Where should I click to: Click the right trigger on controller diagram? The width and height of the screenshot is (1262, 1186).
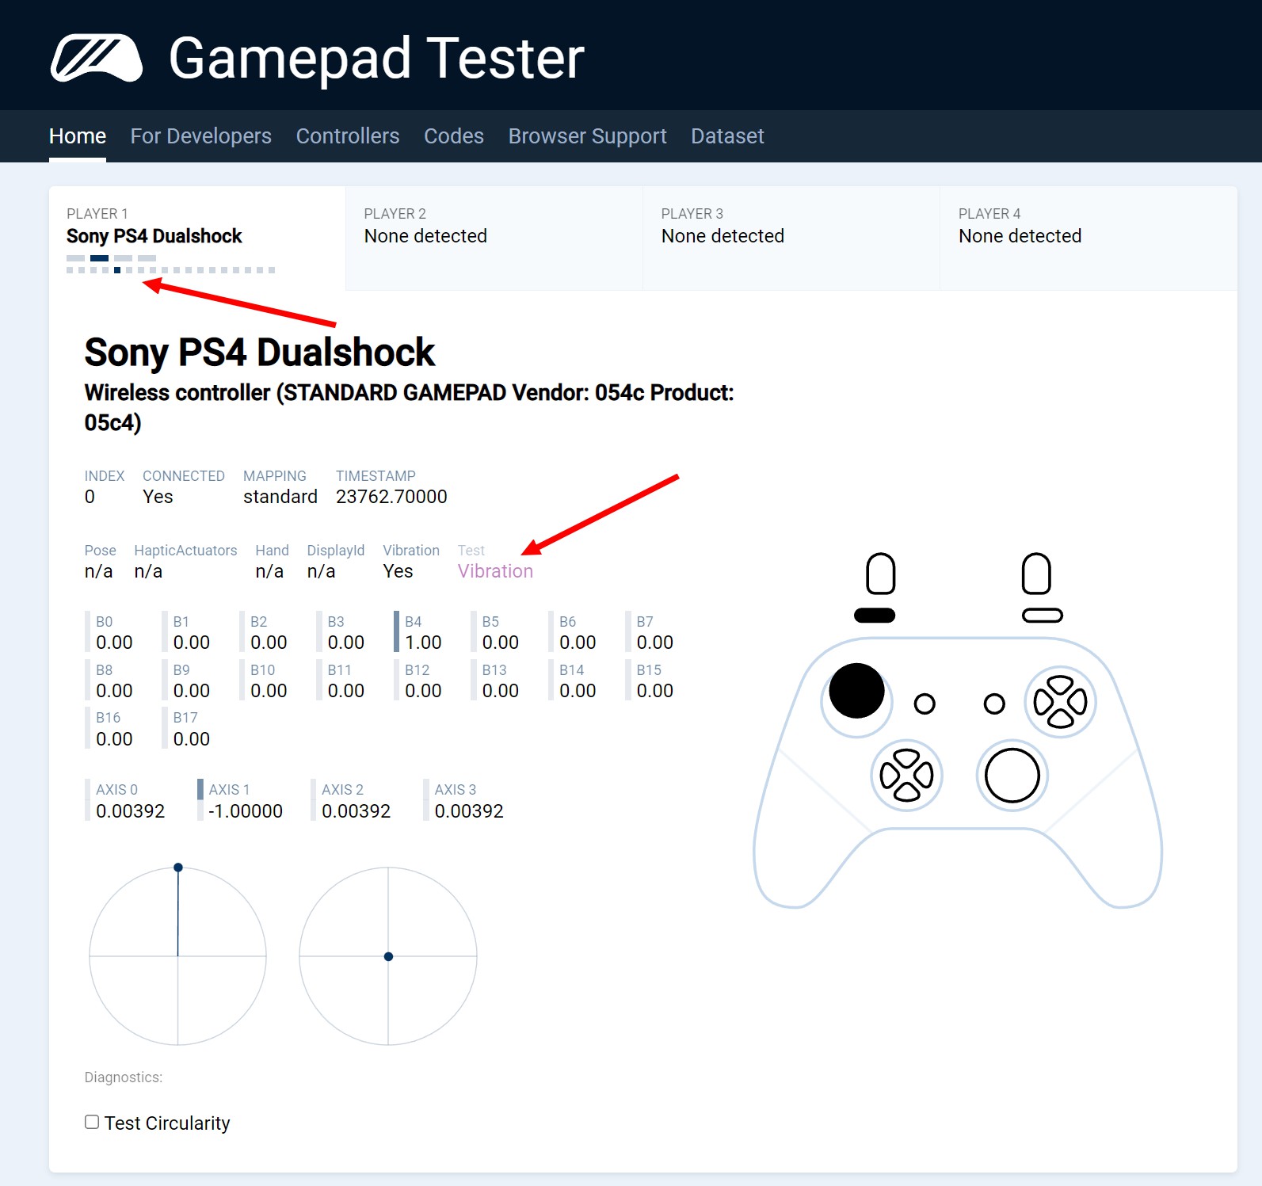(x=1036, y=574)
